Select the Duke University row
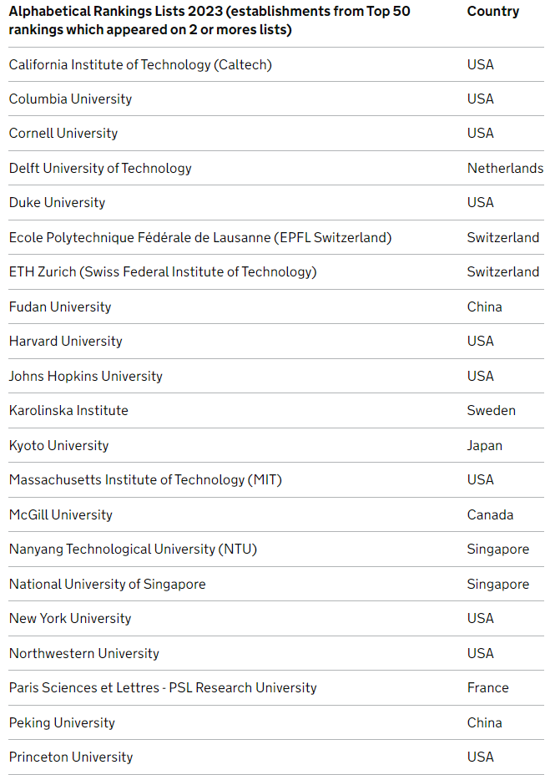 point(276,203)
